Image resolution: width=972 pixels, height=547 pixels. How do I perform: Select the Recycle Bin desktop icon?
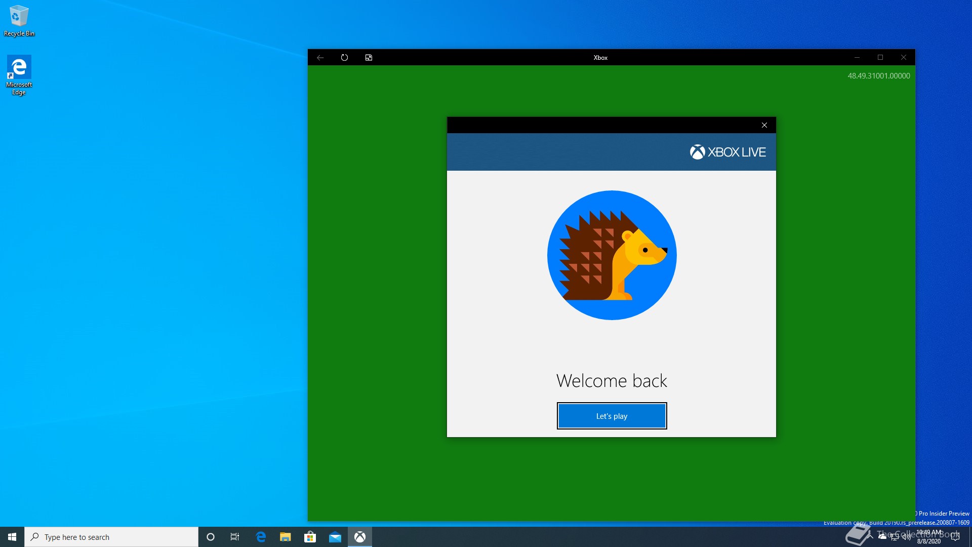tap(19, 20)
